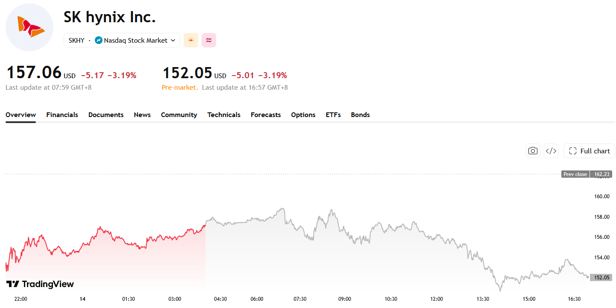
Task: Open the embed code icon button
Action: [551, 151]
